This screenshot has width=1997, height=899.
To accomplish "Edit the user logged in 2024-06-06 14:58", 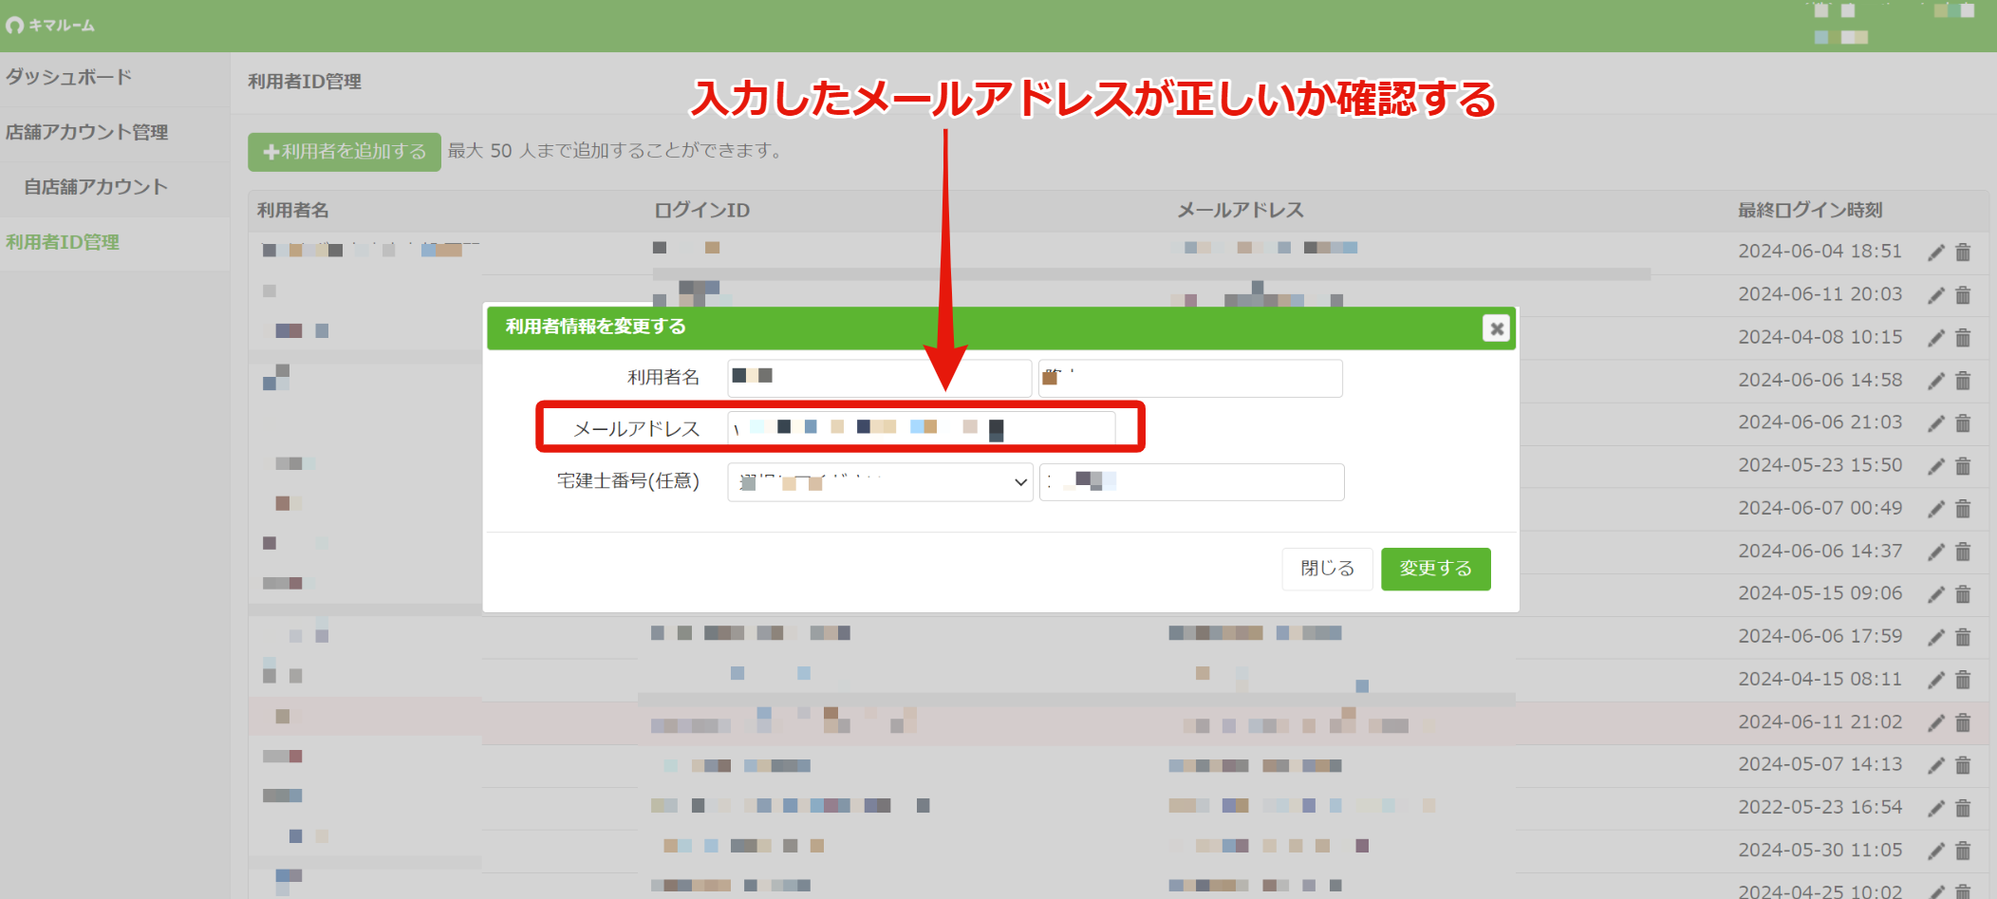I will tap(1936, 381).
